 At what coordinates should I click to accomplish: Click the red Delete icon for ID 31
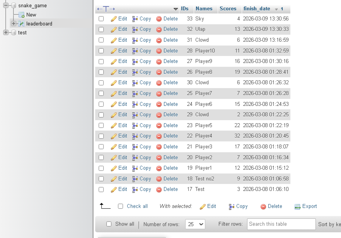click(159, 40)
